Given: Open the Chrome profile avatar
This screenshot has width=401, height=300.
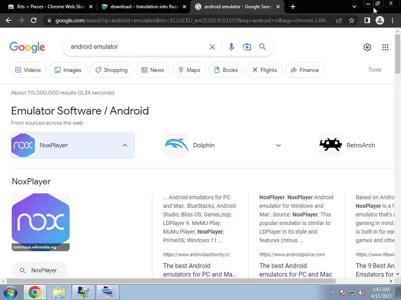Looking at the screenshot, I should coord(380,20).
